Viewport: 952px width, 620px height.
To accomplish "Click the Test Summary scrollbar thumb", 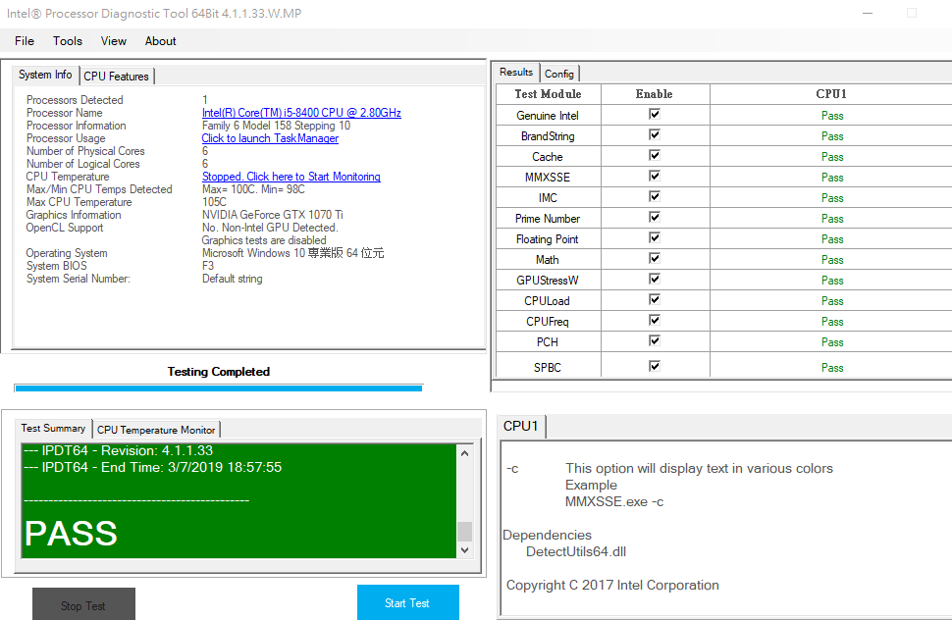I will (464, 532).
